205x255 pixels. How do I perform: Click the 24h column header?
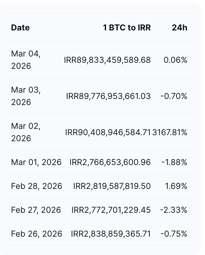[180, 28]
